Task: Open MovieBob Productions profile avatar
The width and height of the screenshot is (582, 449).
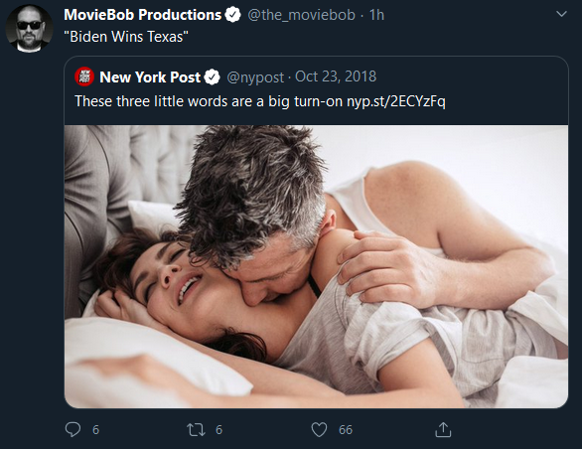Action: (x=30, y=29)
